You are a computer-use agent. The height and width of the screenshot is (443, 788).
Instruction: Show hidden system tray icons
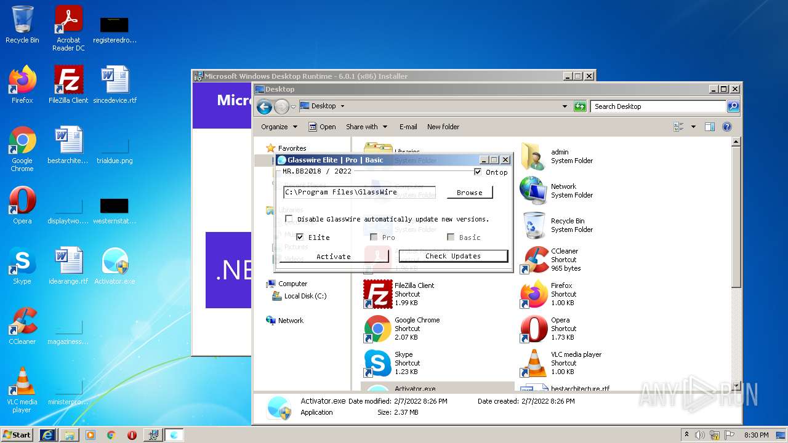pos(686,434)
